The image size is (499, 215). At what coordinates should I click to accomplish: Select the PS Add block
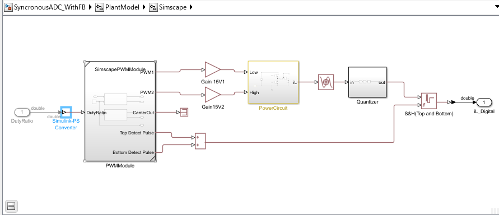[200, 141]
